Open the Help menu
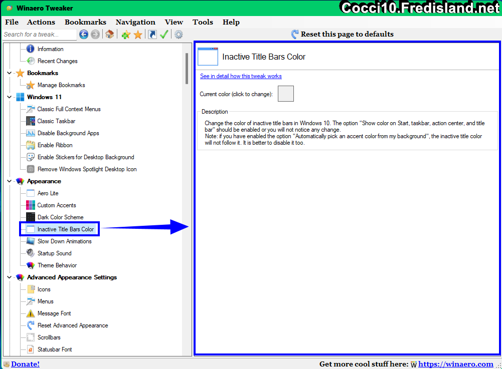 [231, 22]
